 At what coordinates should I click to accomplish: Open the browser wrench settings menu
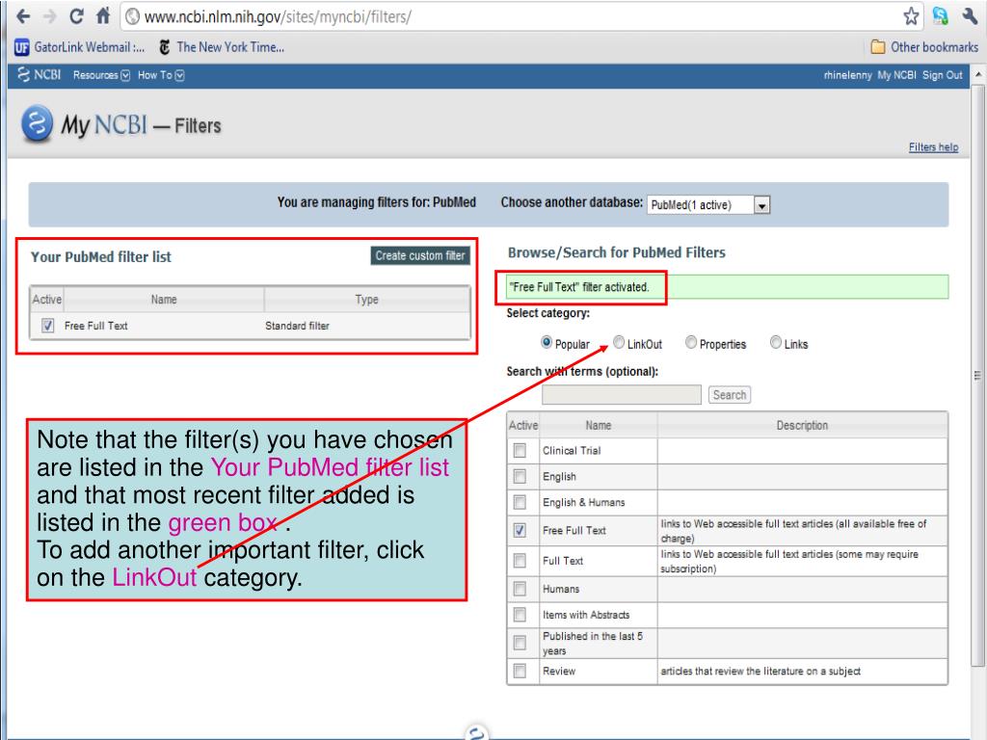[970, 16]
